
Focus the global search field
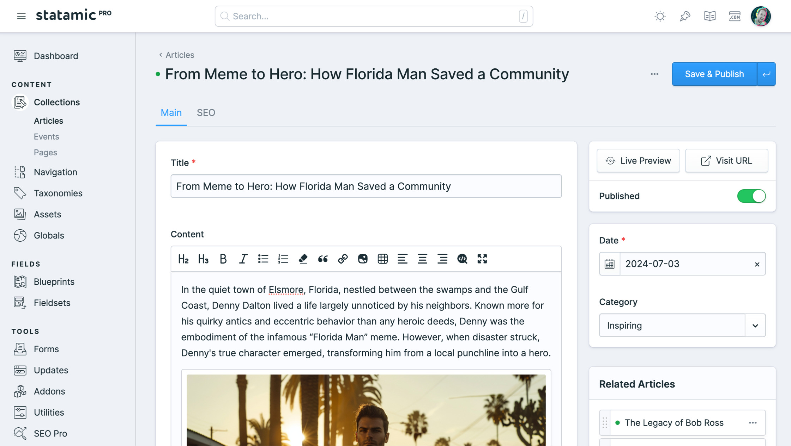(374, 16)
